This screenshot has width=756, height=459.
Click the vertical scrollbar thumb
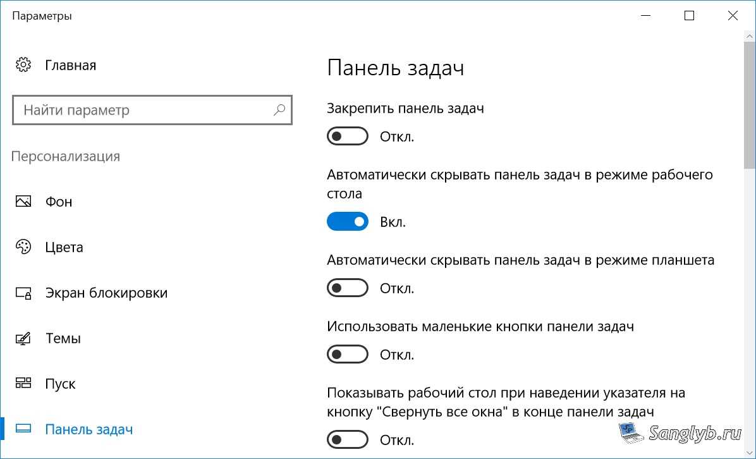click(x=750, y=105)
